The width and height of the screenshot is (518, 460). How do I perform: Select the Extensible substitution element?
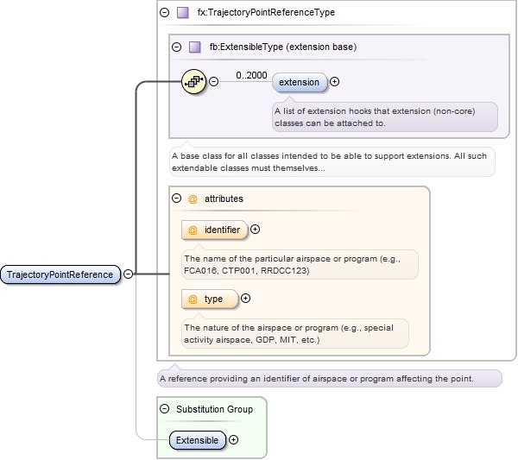tap(197, 440)
